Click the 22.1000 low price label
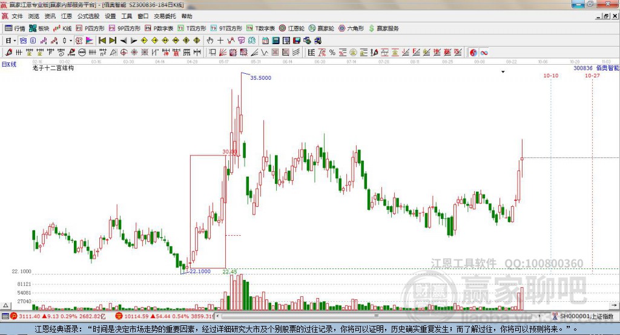 (200, 272)
